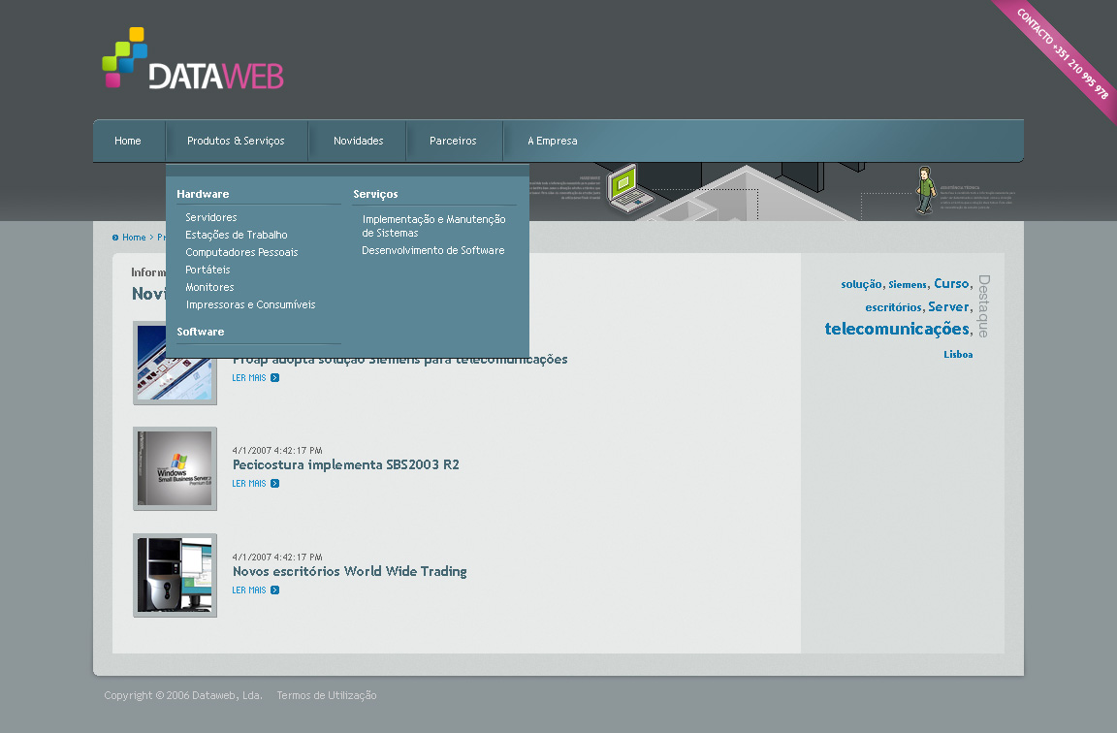
Task: Click the Dataweb logo
Action: 192,61
